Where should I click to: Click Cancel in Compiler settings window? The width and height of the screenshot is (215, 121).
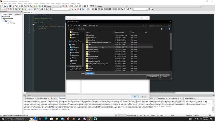144,97
